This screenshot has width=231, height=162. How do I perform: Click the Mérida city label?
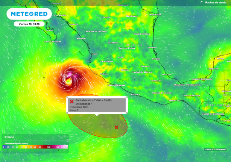[x=220, y=59]
